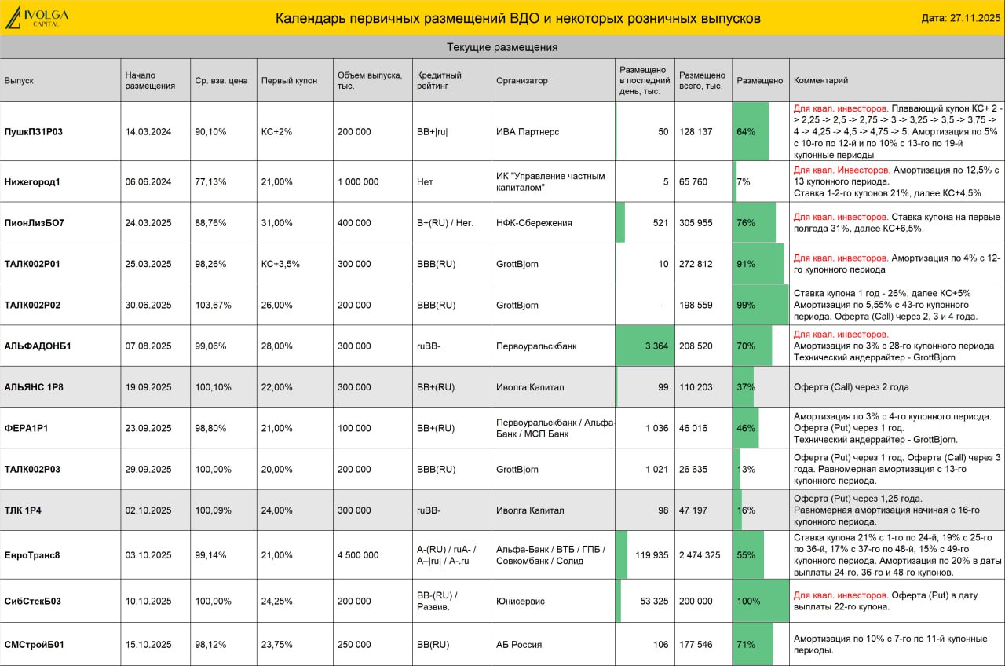Click the Нижегород1 7% placement bar
This screenshot has width=1005, height=666.
(735, 181)
